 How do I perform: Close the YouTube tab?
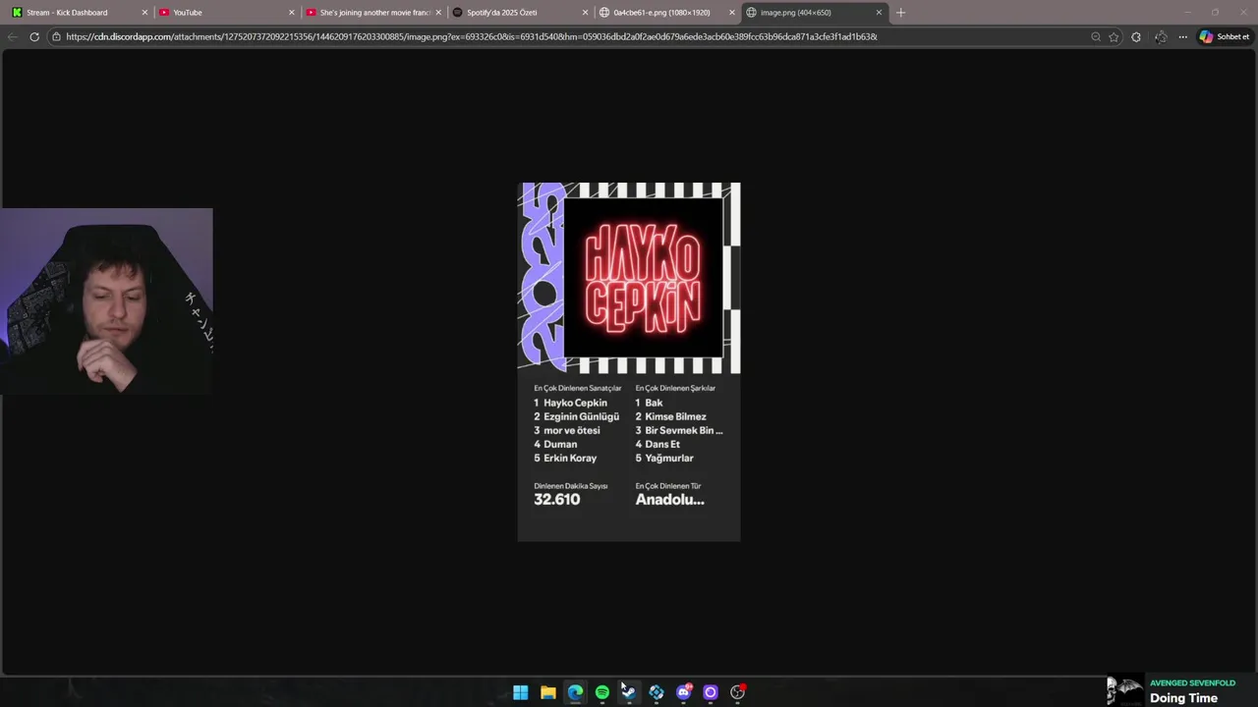[x=291, y=13]
